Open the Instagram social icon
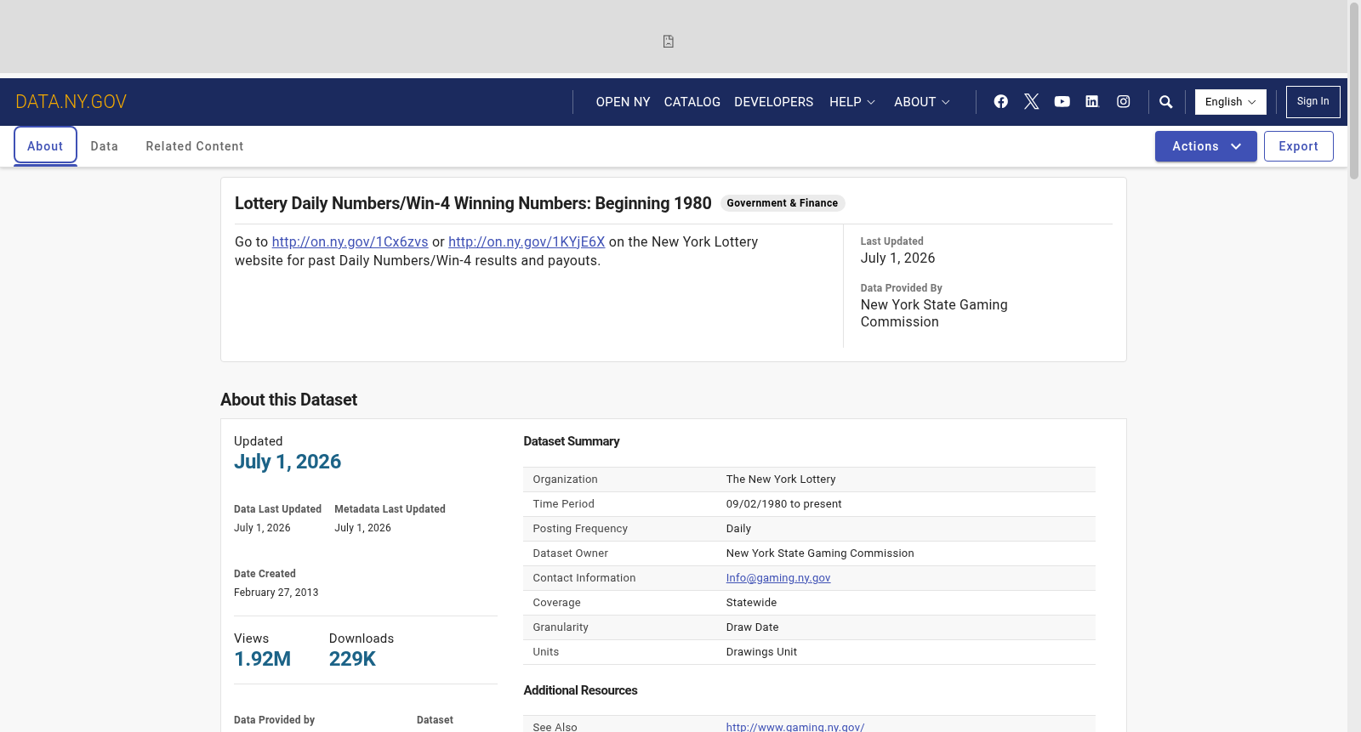 coord(1124,102)
